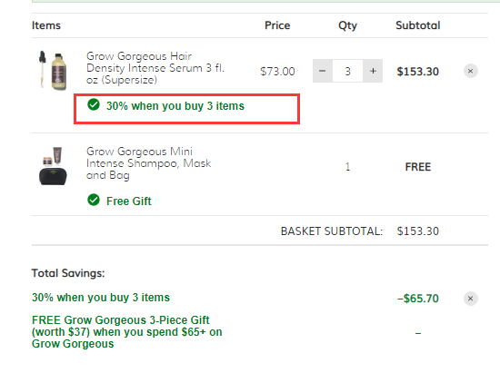Click green checkmark beside 30% offer
Screen dimensions: 500x373
coord(94,104)
